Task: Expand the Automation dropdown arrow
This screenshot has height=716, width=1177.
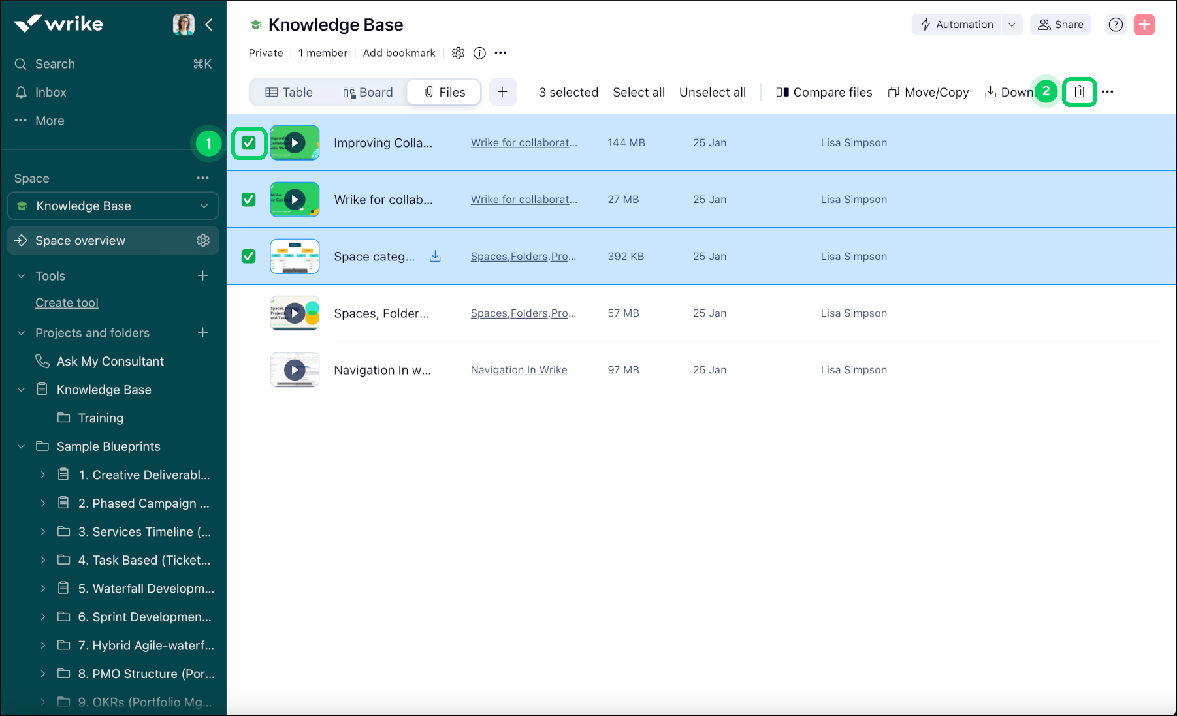Action: coord(1012,25)
